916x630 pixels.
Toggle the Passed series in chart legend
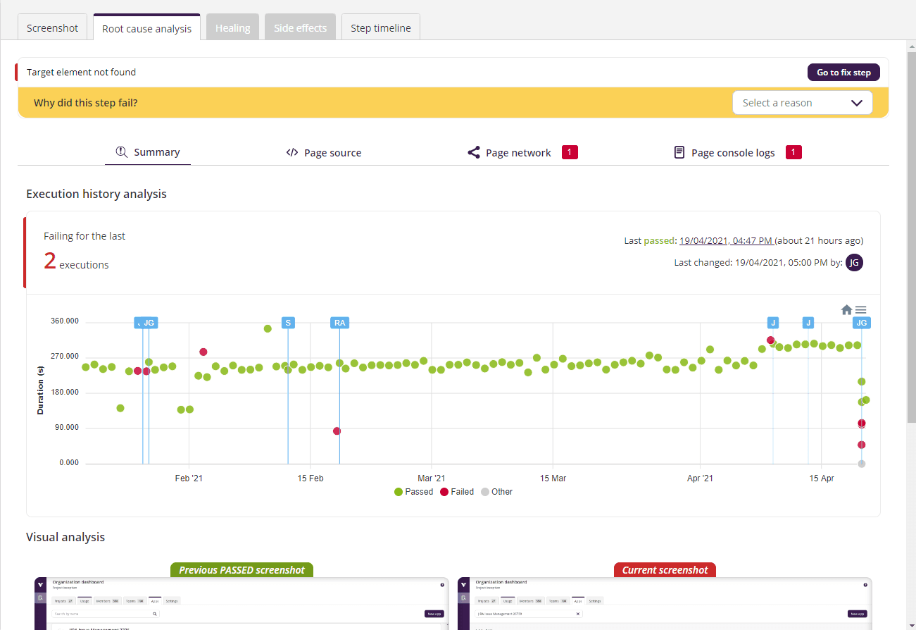click(x=414, y=492)
